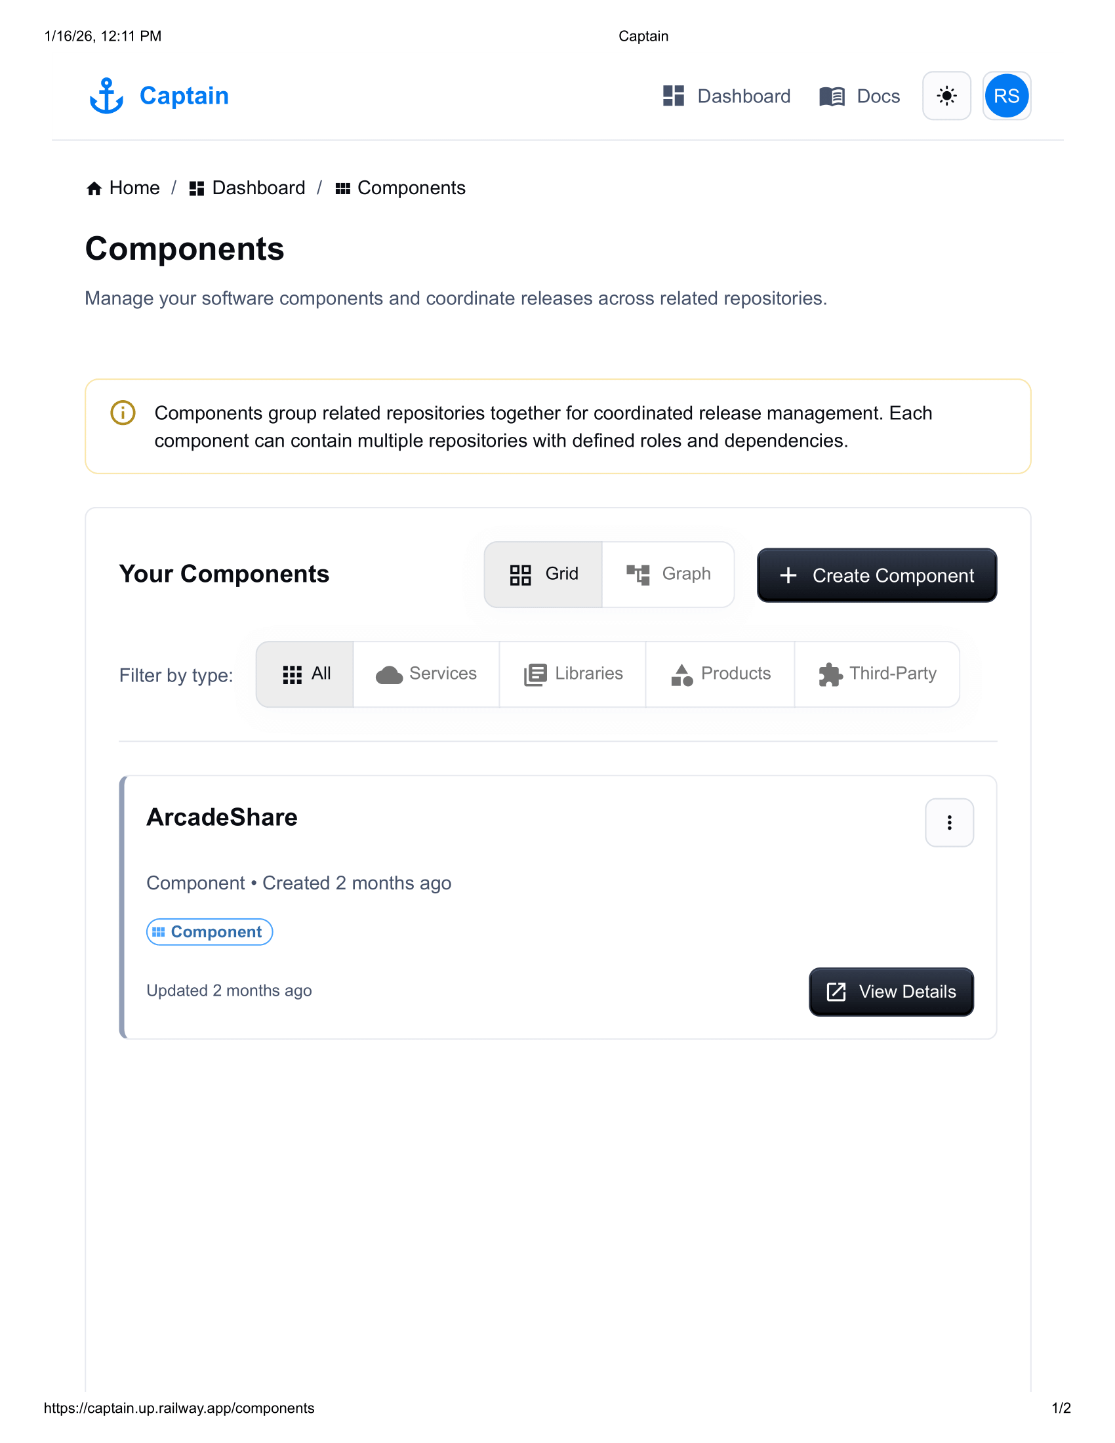Click the Home breadcrumb house icon
The image size is (1115, 1443).
[93, 188]
